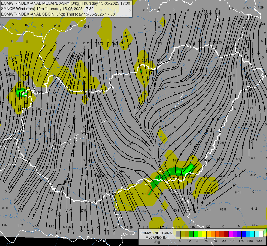Click the MLCAPE0-3km header line
267x246 pixels.
pyautogui.click(x=65, y=3)
